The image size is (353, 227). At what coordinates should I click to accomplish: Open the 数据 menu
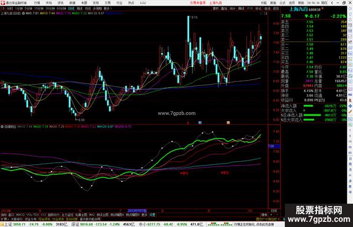point(72,3)
